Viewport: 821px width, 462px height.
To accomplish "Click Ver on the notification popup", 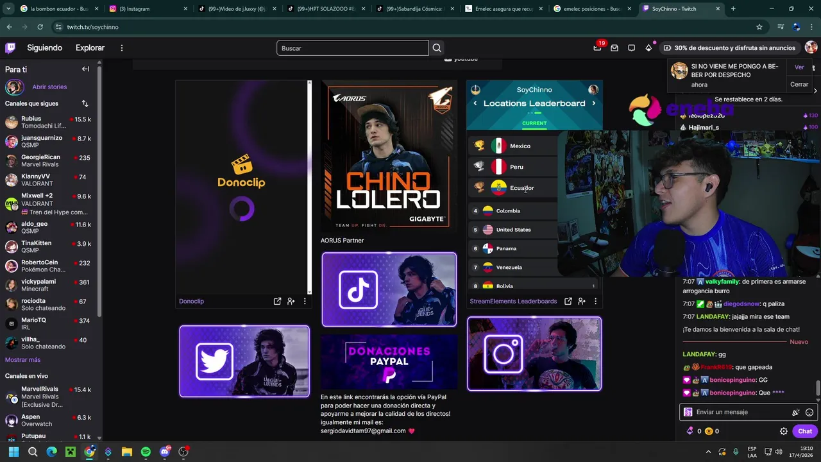I will point(799,67).
